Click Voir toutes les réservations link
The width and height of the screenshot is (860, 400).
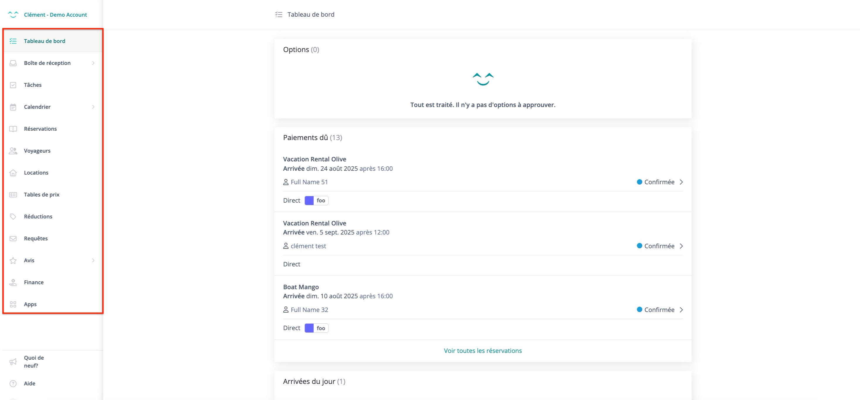coord(483,351)
